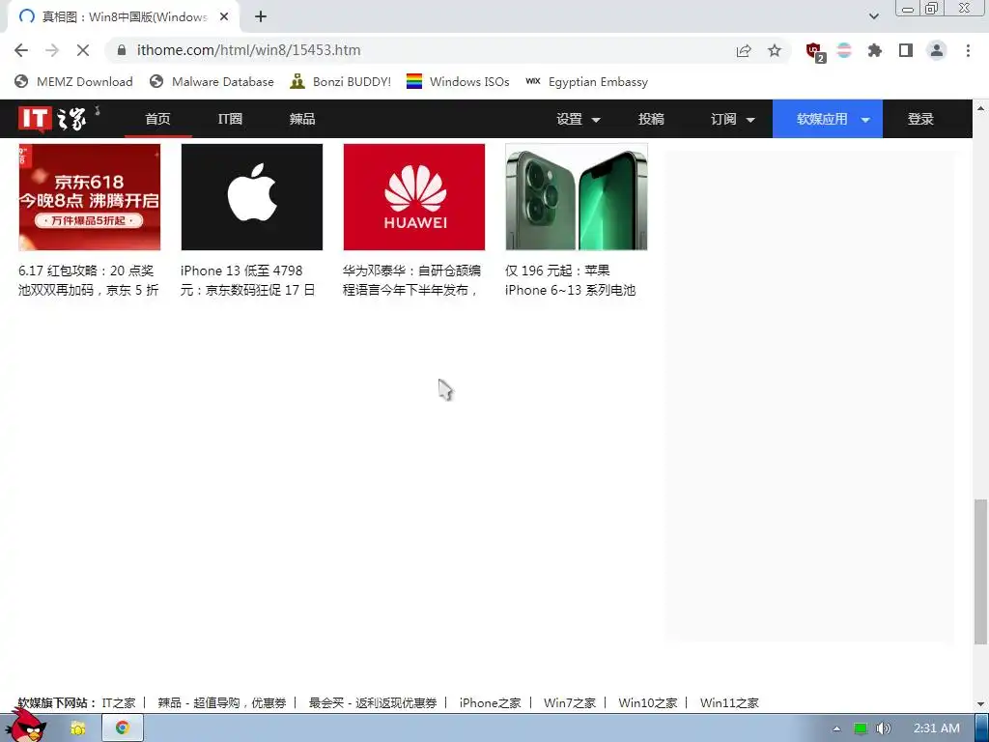Toggle the side panel icon
989x742 pixels.
click(x=906, y=50)
